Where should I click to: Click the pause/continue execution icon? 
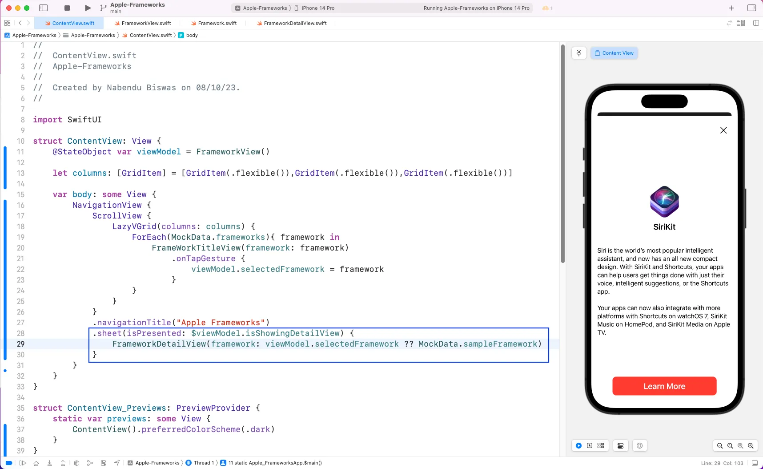(23, 463)
